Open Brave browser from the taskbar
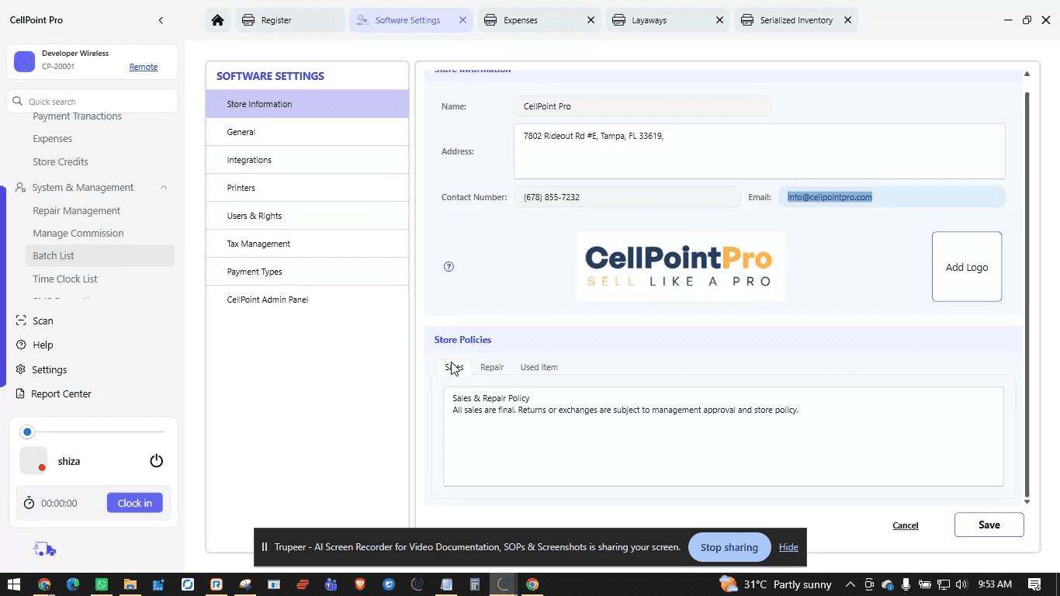Viewport: 1060px width, 596px height. [360, 584]
